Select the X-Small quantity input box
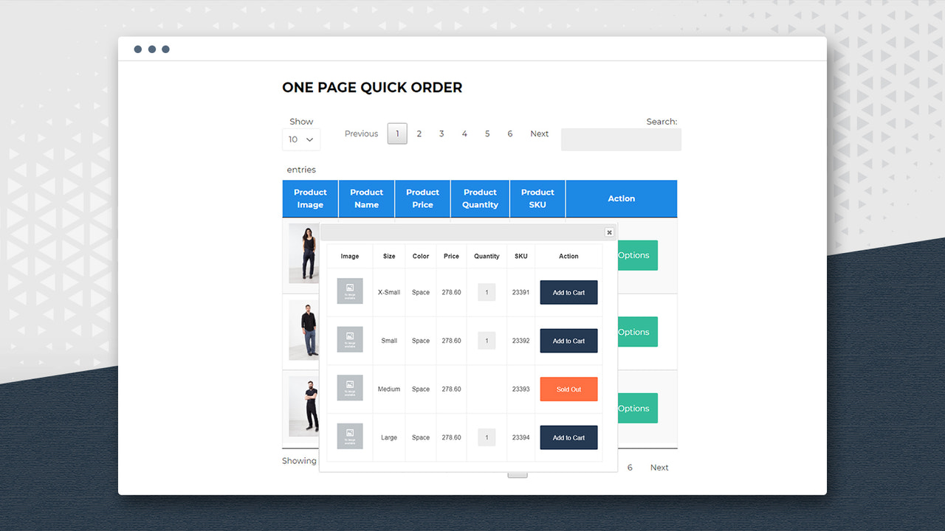 point(486,292)
